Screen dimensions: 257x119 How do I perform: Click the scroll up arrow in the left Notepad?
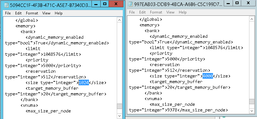(x=120, y=20)
